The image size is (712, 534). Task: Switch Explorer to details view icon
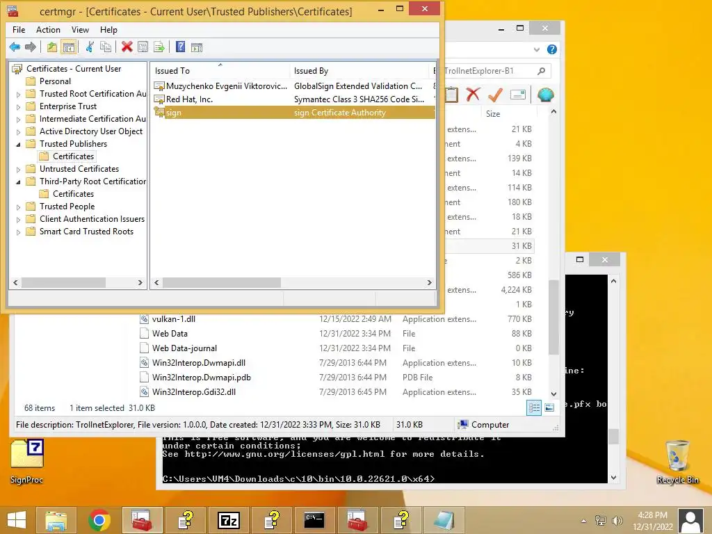click(x=534, y=407)
